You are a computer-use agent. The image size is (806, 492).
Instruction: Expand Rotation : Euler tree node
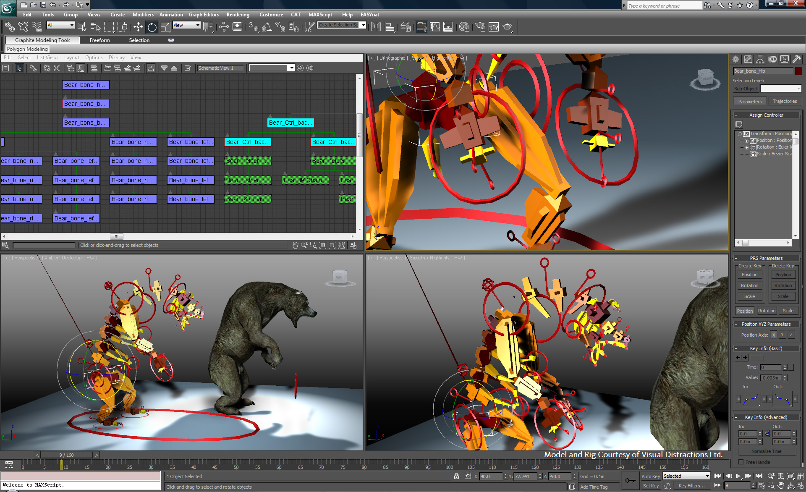[x=746, y=147]
